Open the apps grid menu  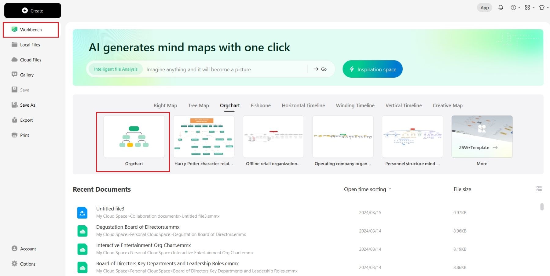click(x=529, y=8)
